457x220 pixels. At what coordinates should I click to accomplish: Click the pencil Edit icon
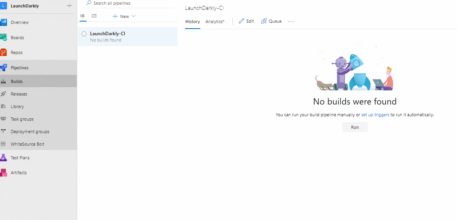(241, 21)
